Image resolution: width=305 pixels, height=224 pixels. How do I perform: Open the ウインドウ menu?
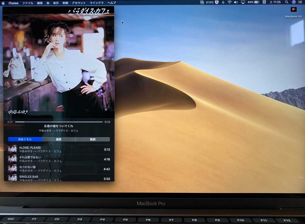tap(97, 3)
